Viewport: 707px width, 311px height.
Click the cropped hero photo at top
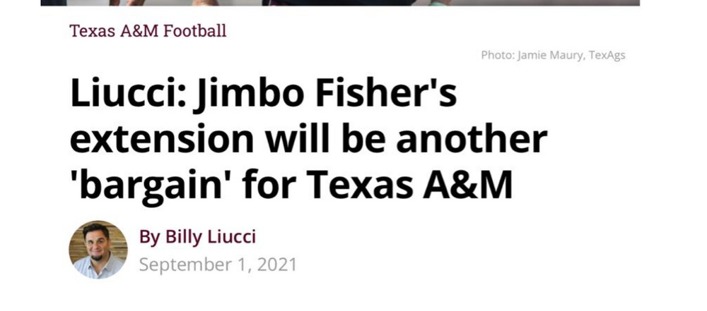(340, 3)
